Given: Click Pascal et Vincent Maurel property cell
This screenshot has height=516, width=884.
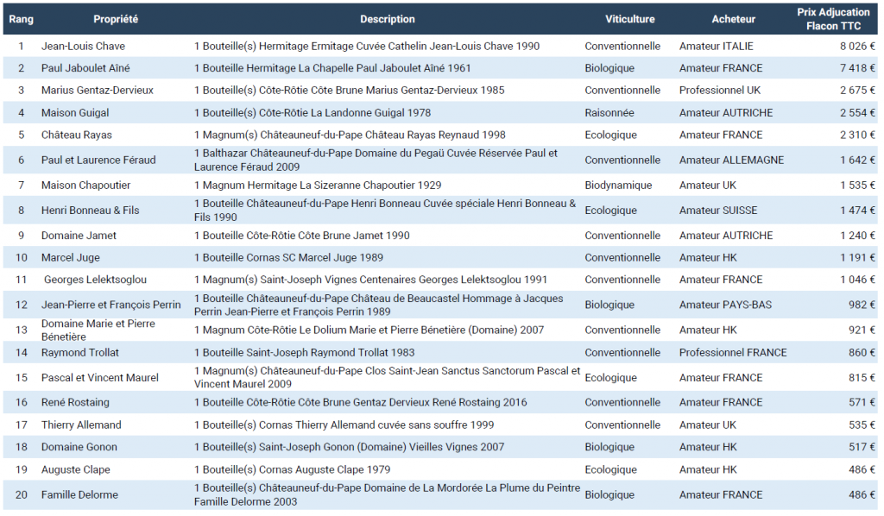Looking at the screenshot, I should point(100,377).
